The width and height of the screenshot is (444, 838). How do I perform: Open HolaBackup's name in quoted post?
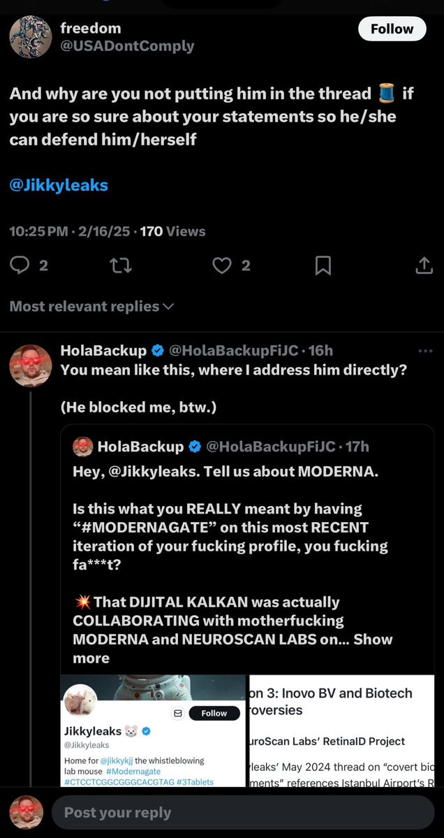coord(140,446)
